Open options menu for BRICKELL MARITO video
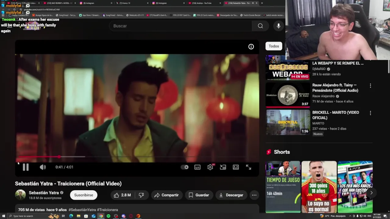The width and height of the screenshot is (390, 219). (370, 113)
